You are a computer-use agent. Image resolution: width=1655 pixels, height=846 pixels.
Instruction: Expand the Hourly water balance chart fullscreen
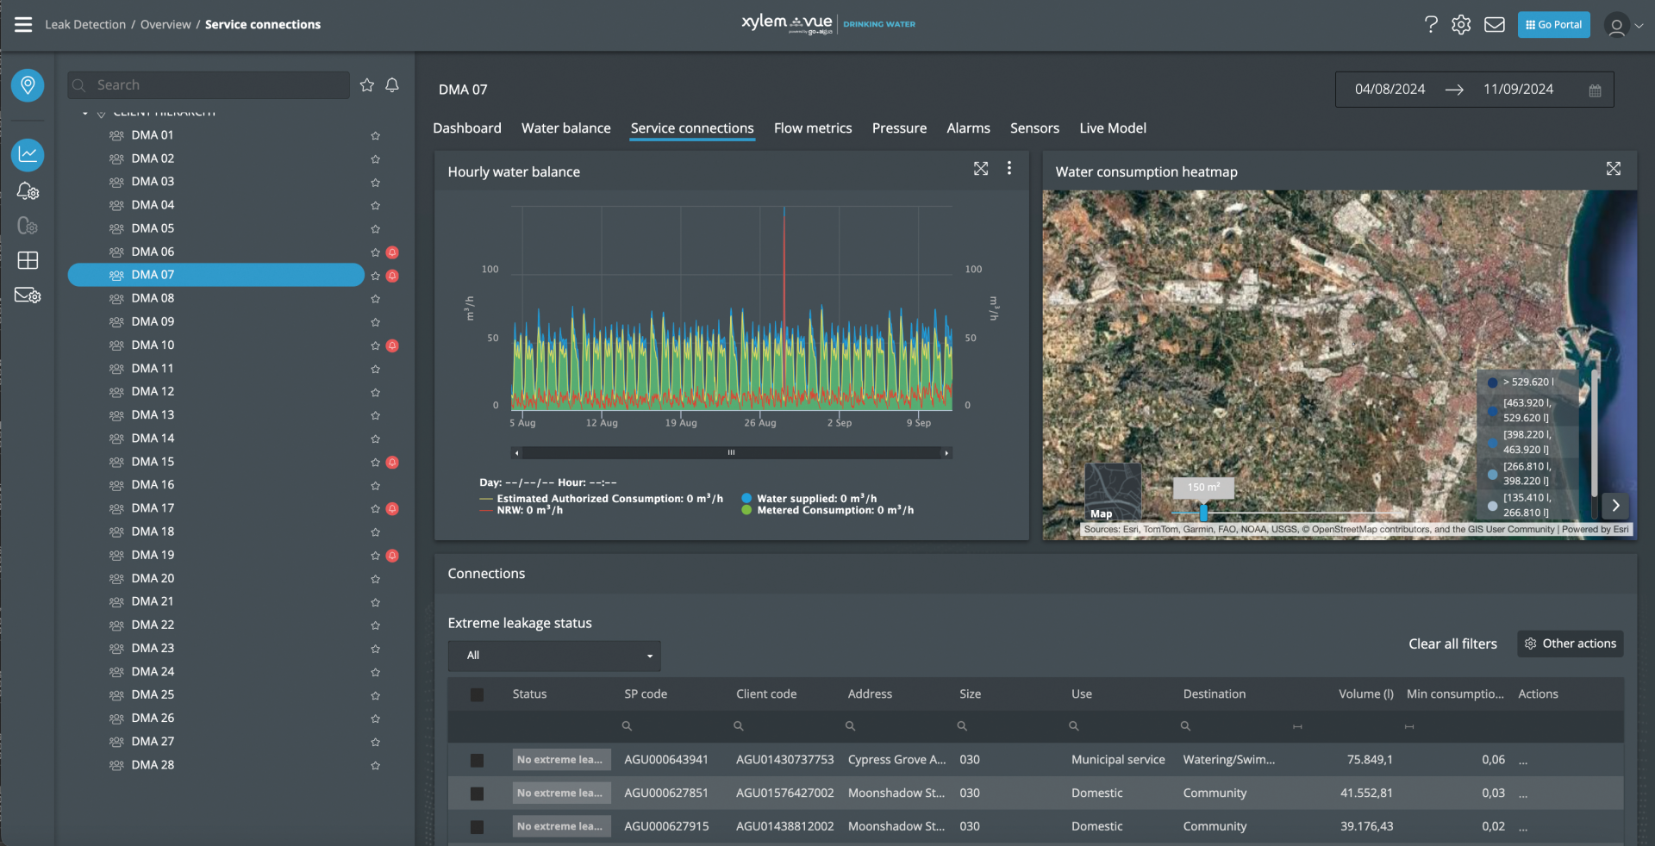(x=981, y=169)
